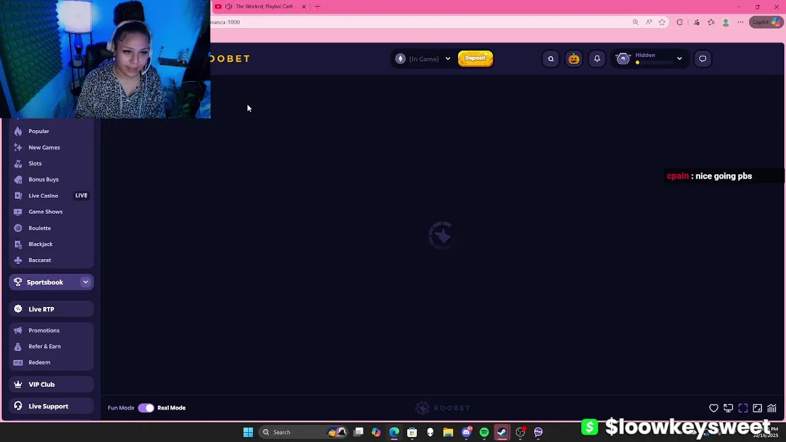
Task: Click the Roulette wheel icon
Action: tap(18, 228)
